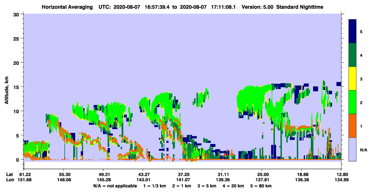Click the longitude value 136.36
379x194 pixels.
[x=301, y=180]
